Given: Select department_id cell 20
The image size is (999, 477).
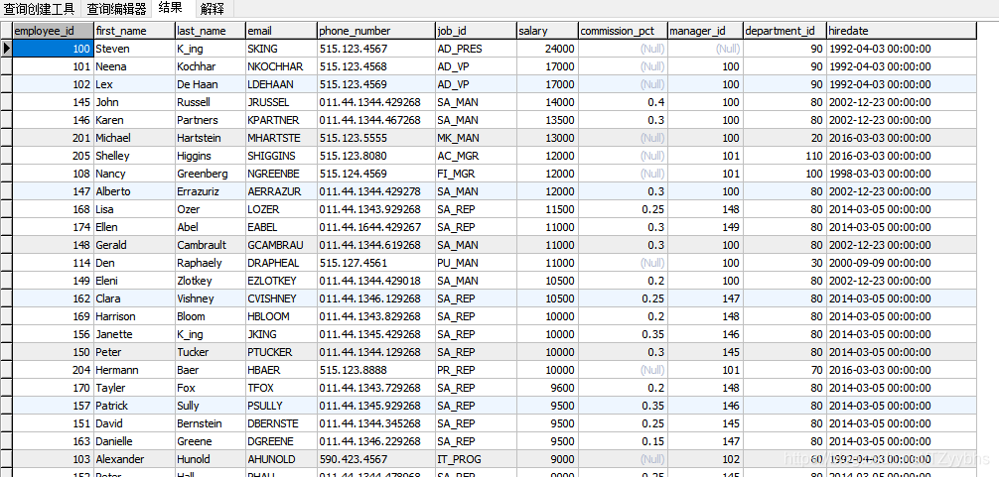Looking at the screenshot, I should (x=785, y=138).
